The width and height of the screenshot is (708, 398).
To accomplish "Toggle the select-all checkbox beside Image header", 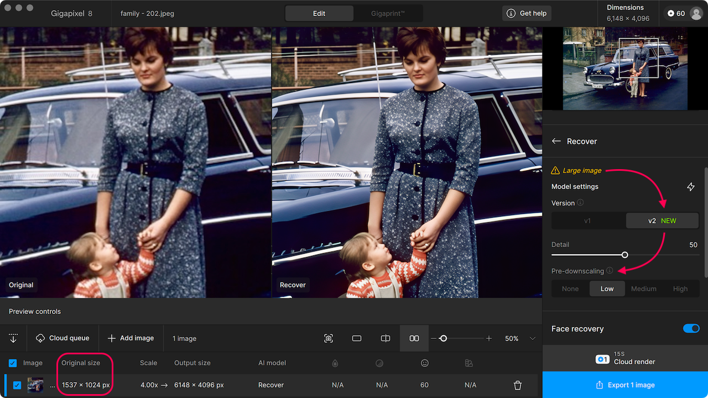I will tap(13, 363).
